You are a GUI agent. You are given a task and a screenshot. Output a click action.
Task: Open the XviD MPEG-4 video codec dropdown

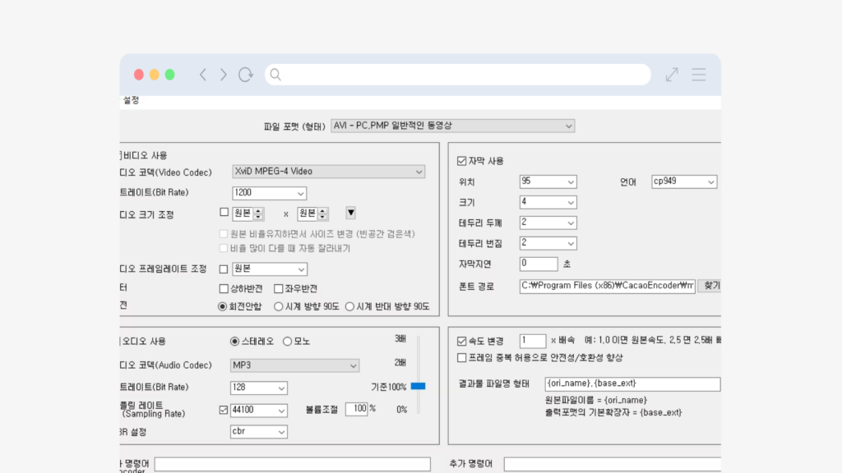click(329, 171)
